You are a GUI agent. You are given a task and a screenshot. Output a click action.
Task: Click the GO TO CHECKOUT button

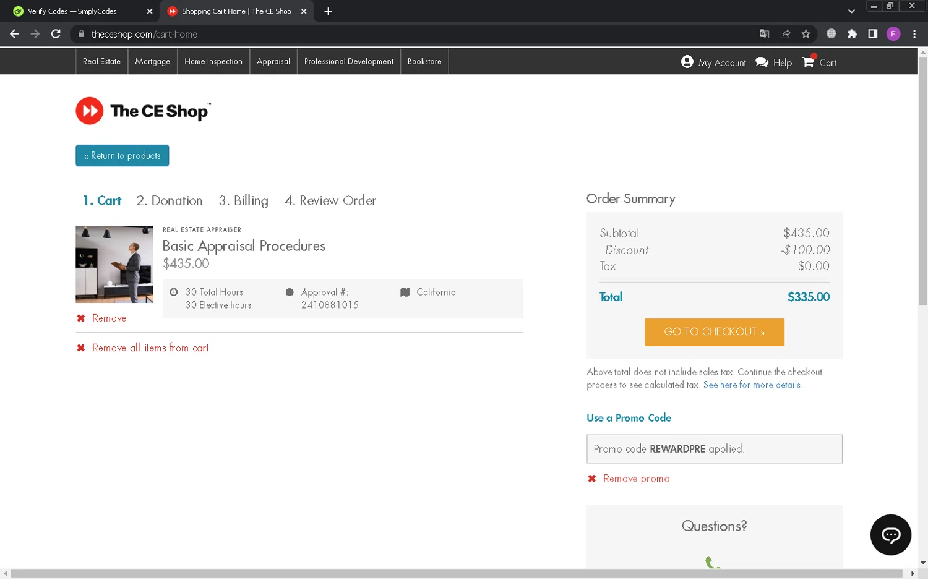click(715, 332)
